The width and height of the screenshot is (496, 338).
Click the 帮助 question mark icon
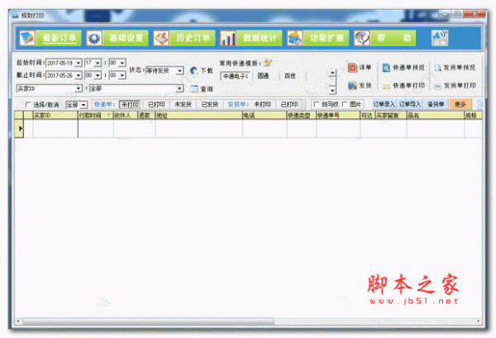point(362,38)
